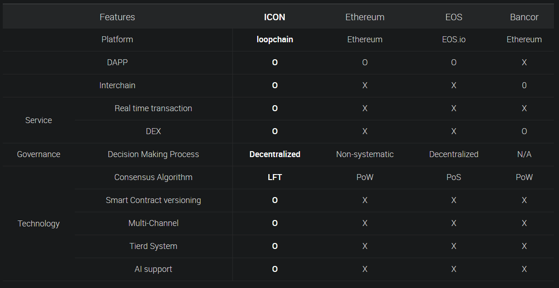Click the Multi-Channel row label
Screen dimensions: 559x288
coord(153,223)
